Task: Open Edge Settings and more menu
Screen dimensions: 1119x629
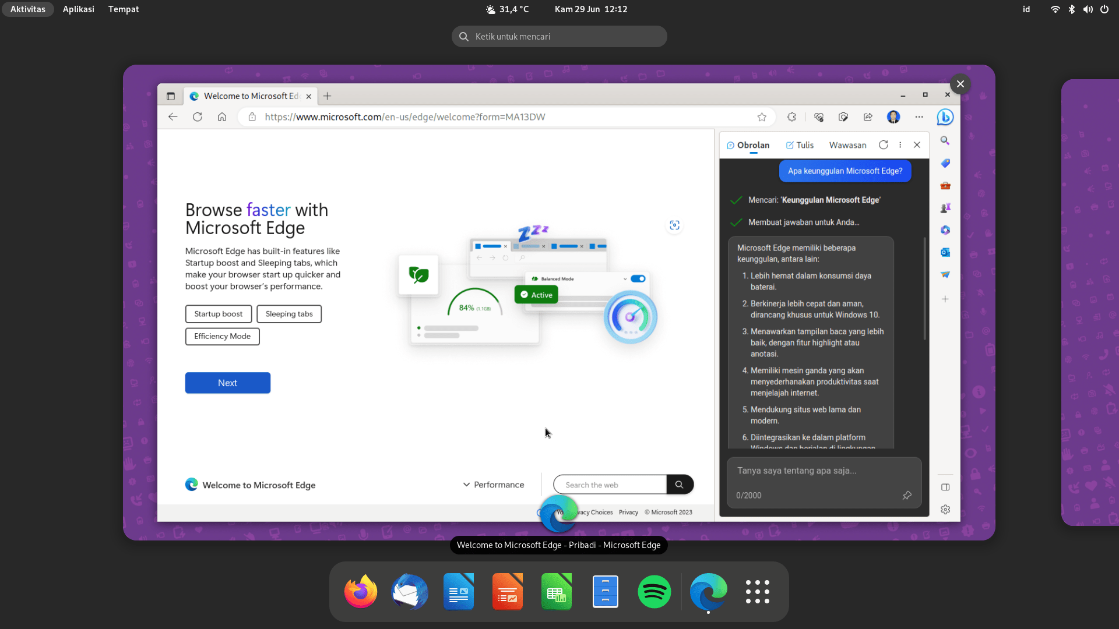Action: [919, 117]
